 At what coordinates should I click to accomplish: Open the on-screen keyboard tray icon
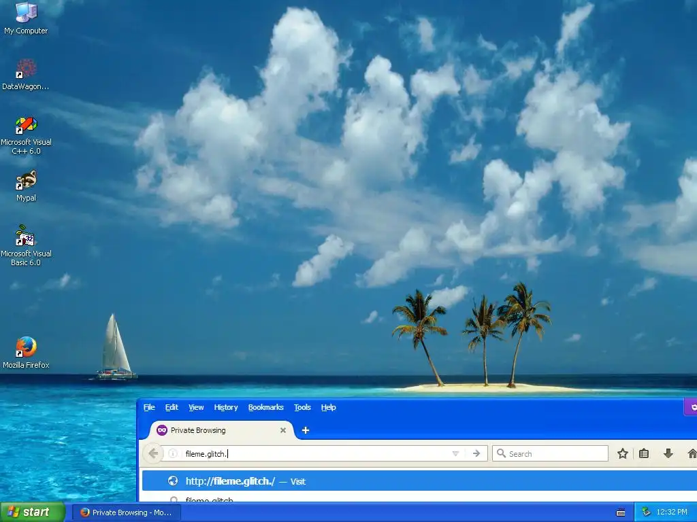[x=621, y=512]
